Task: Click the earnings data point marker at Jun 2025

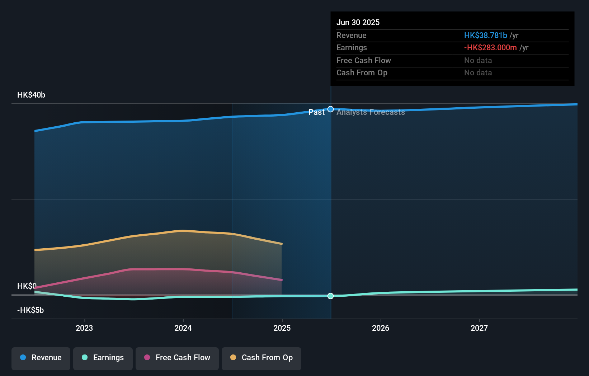Action: [331, 296]
